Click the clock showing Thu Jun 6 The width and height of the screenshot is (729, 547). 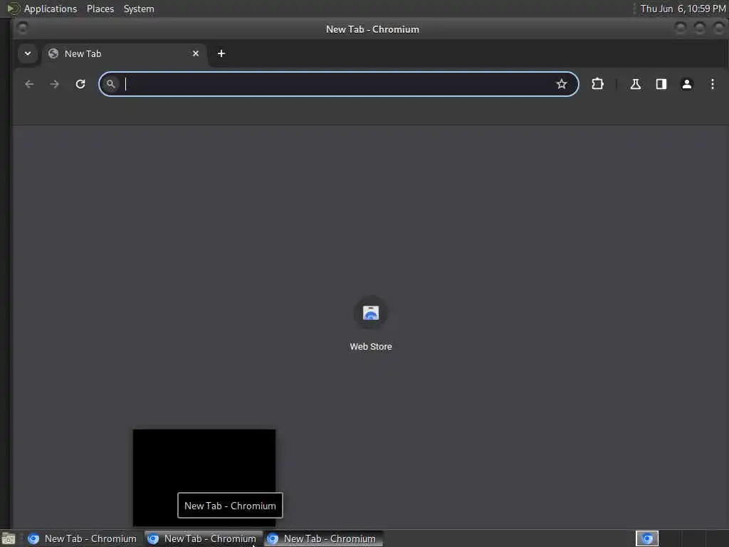coord(683,9)
